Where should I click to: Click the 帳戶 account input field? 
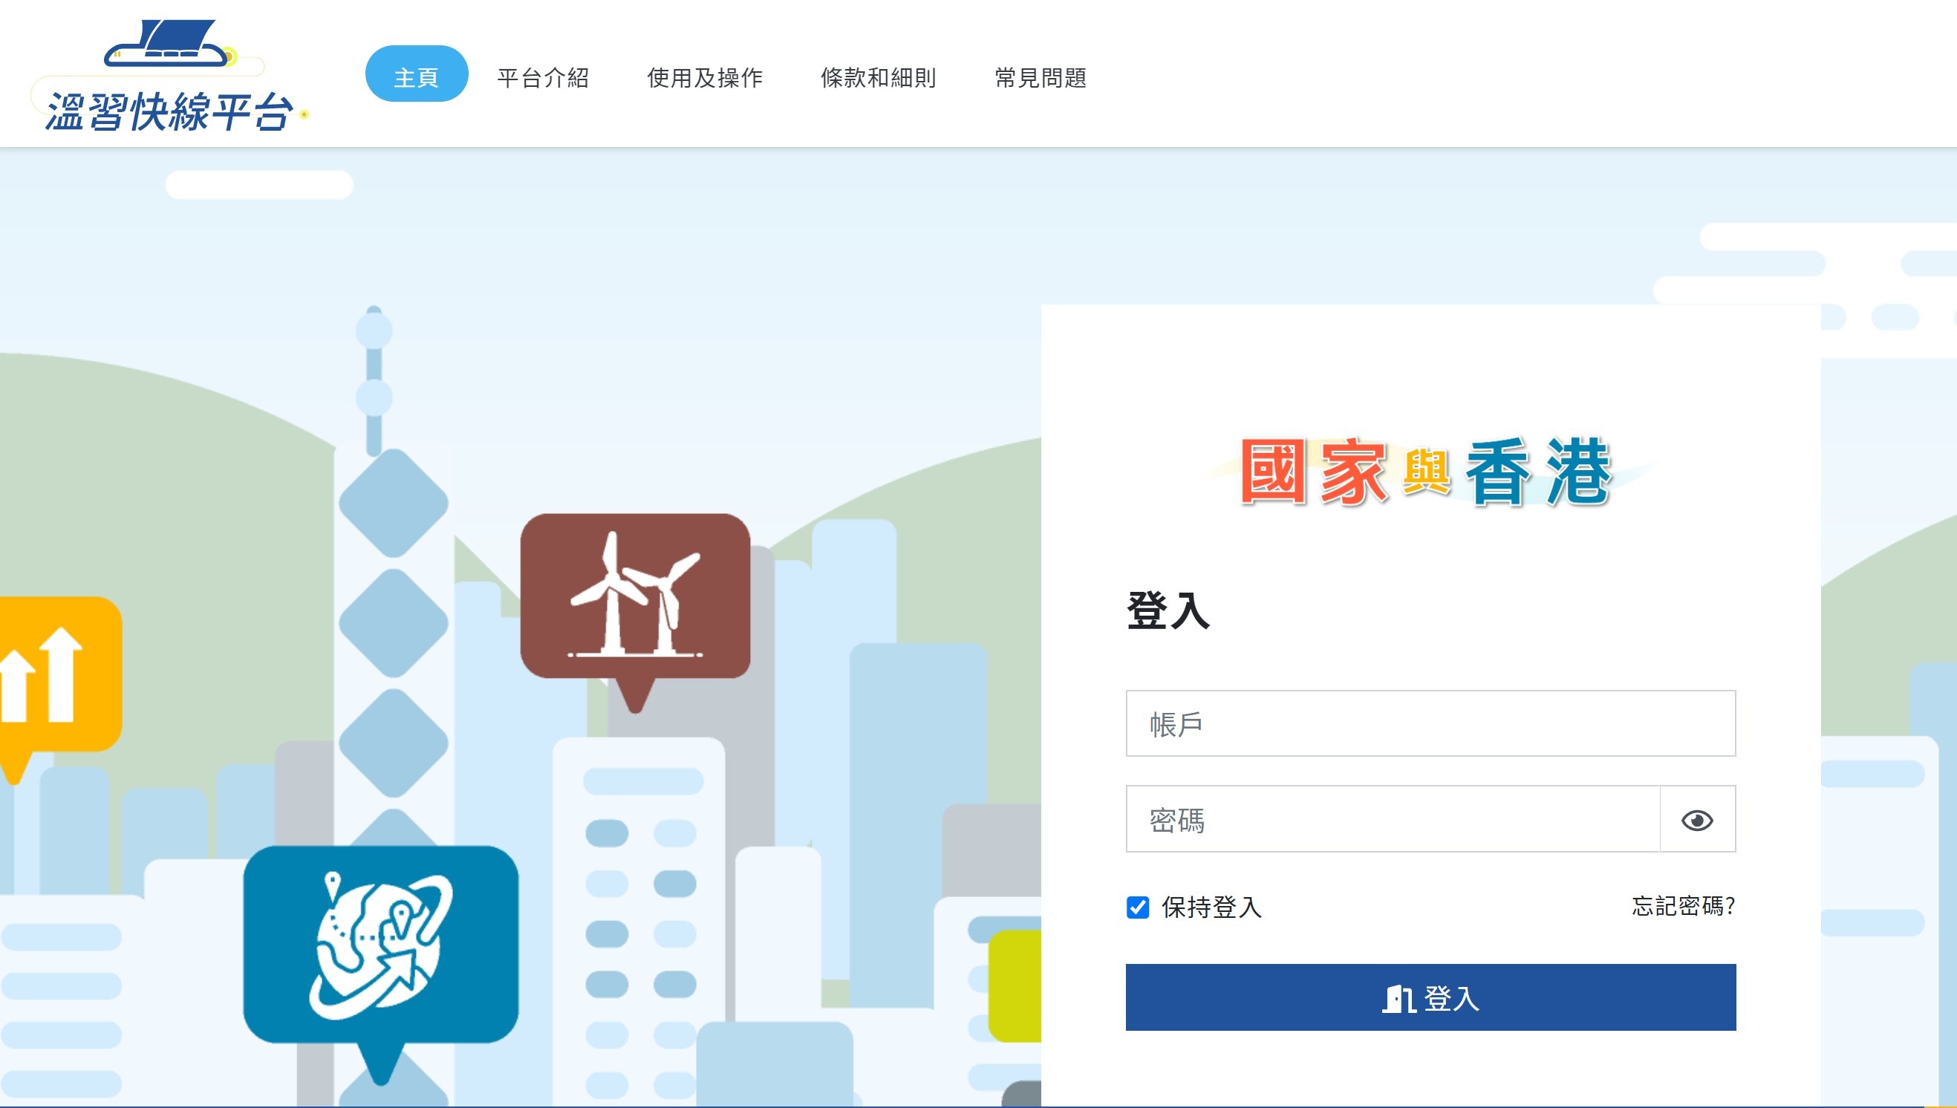coord(1430,723)
